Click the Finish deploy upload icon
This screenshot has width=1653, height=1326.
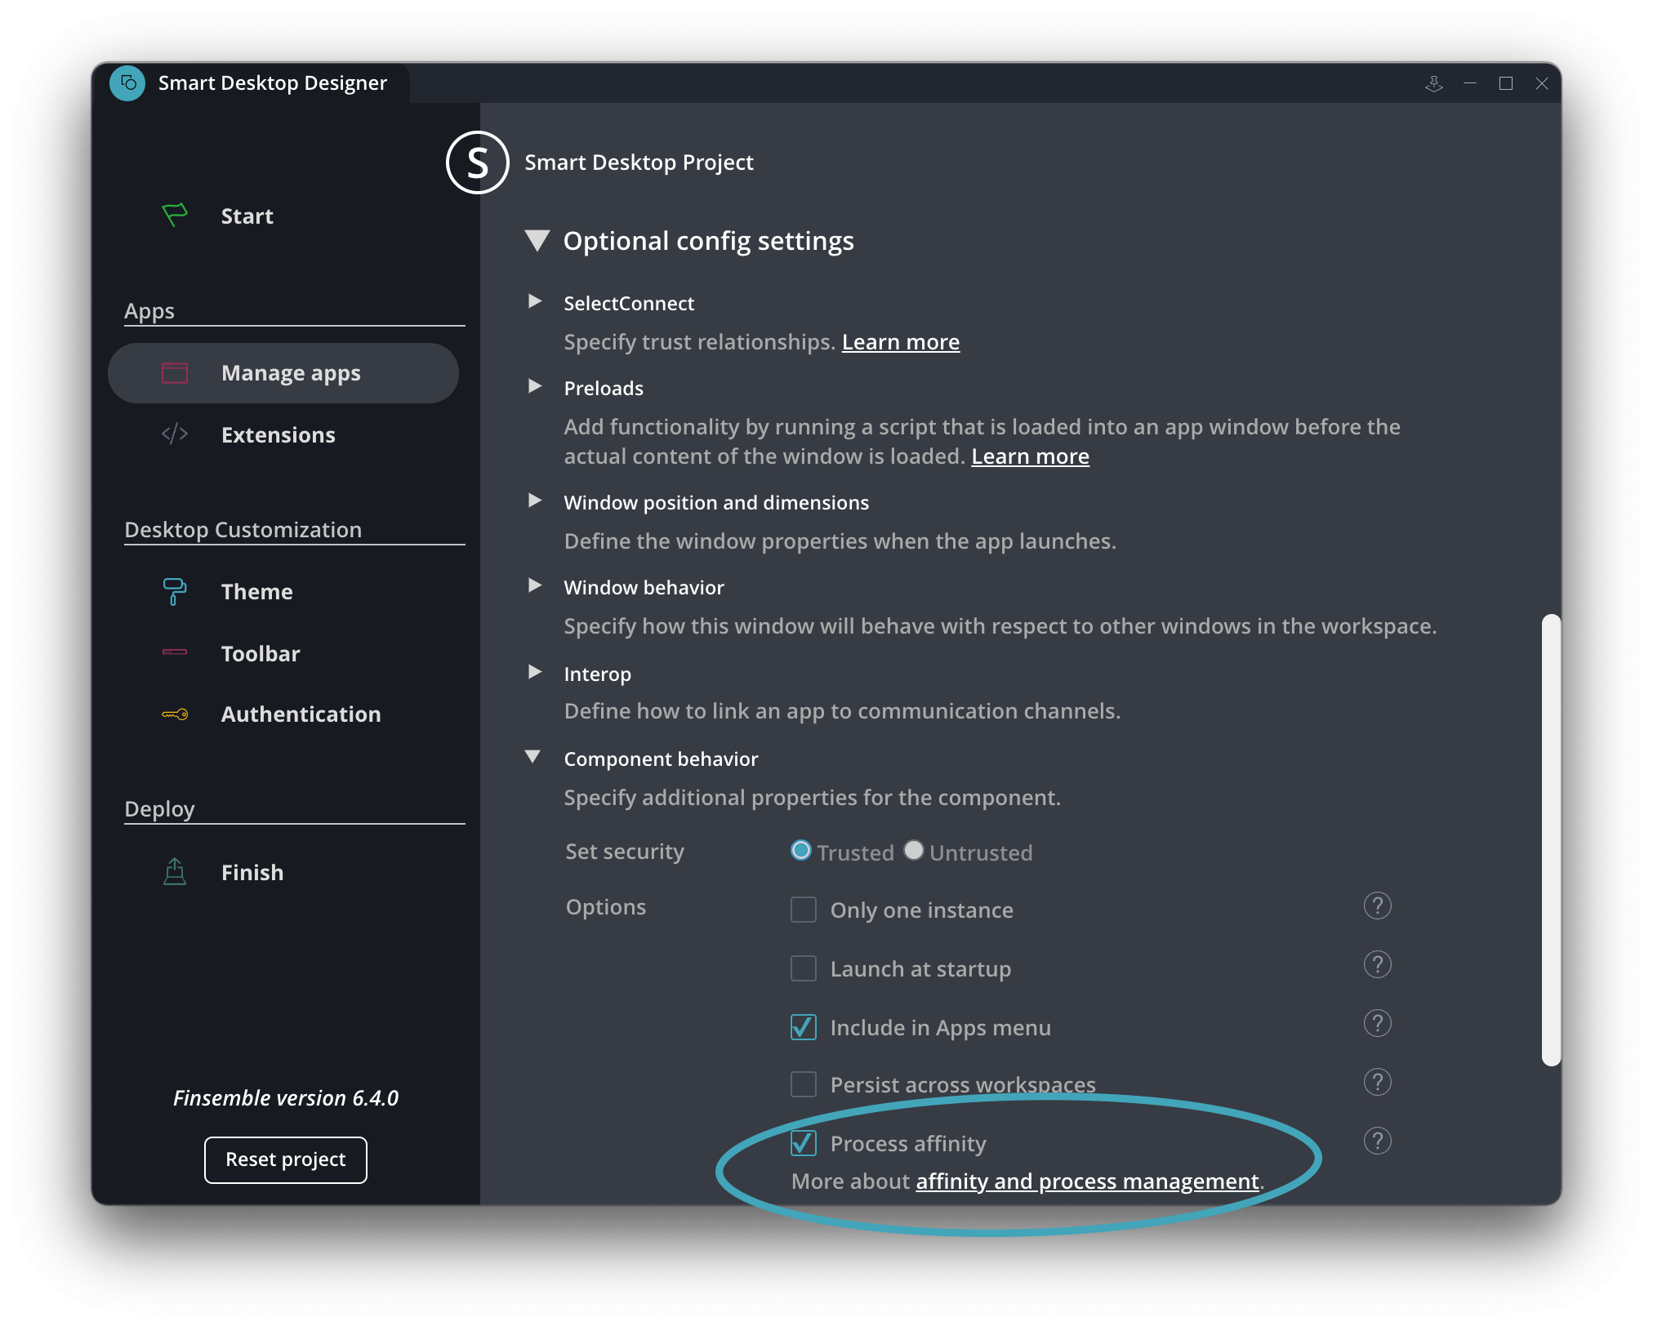click(175, 872)
